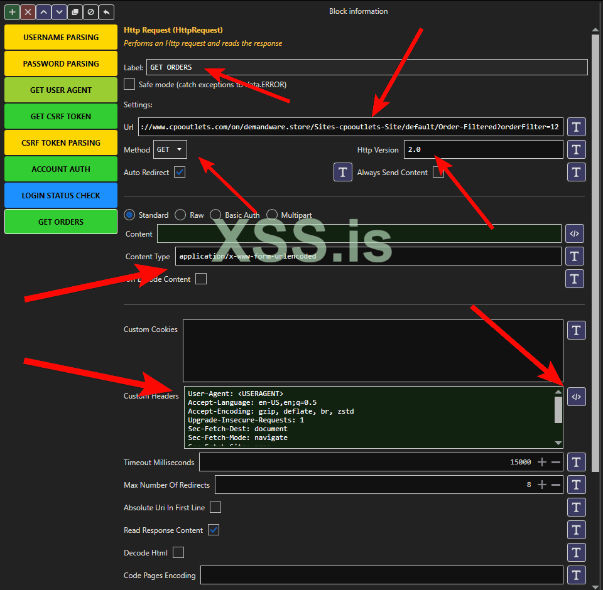Edit the Content Type input field

click(x=368, y=256)
